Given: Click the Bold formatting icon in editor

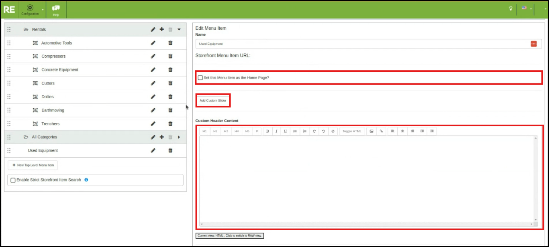Looking at the screenshot, I should (x=267, y=131).
